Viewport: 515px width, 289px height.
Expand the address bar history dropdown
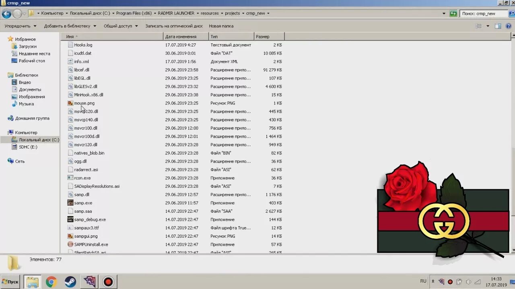click(444, 13)
